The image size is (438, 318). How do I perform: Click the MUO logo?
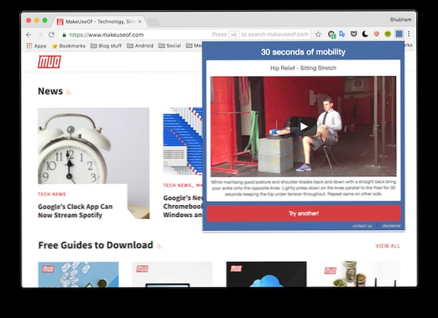(49, 62)
